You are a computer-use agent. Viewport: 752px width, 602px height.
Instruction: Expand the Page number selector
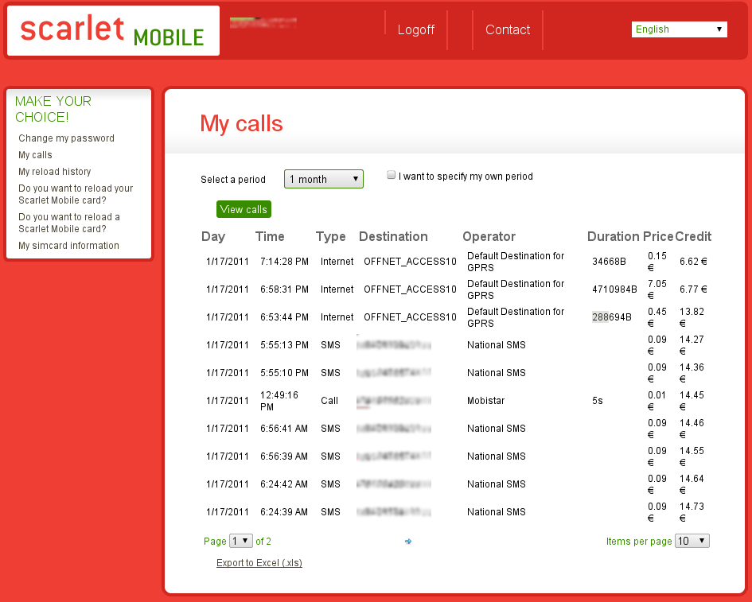pos(240,541)
